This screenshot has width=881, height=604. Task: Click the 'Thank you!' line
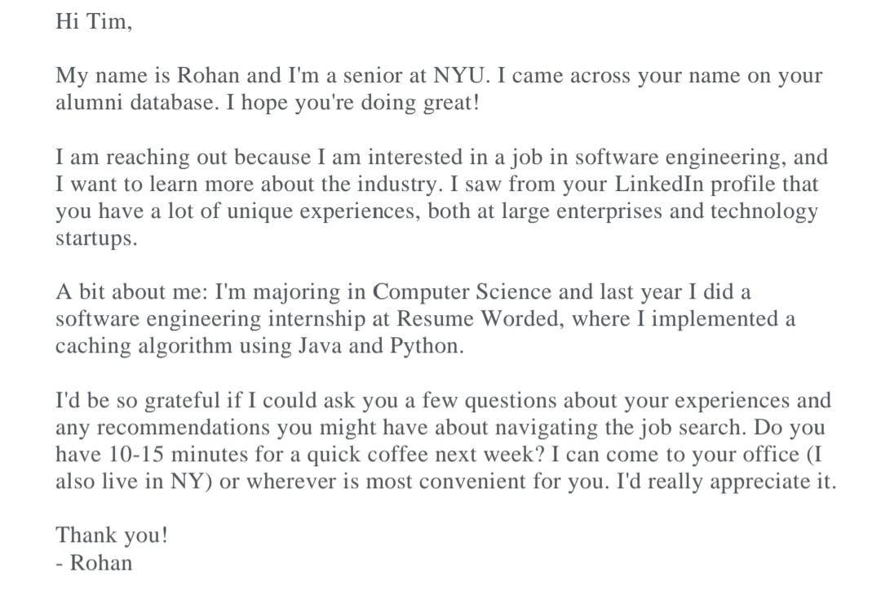coord(112,535)
